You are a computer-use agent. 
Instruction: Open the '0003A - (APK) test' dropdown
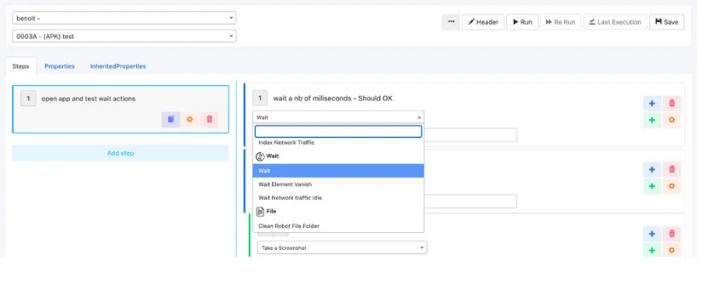(x=124, y=37)
